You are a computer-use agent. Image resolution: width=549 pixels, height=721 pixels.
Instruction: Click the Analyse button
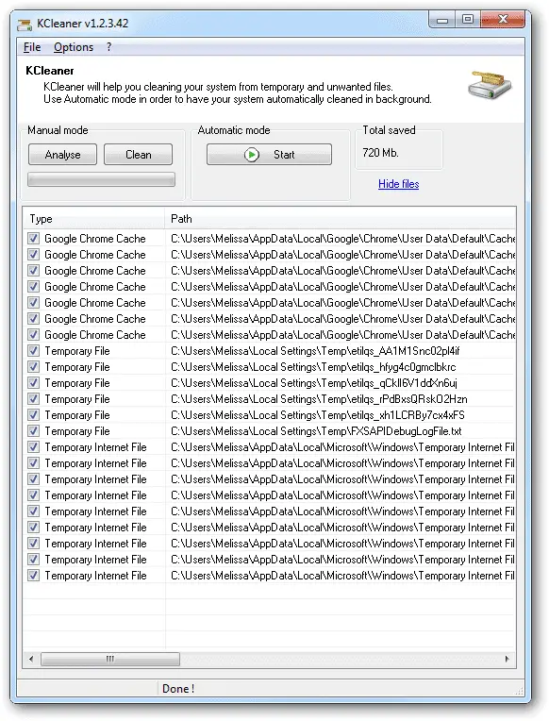[62, 155]
